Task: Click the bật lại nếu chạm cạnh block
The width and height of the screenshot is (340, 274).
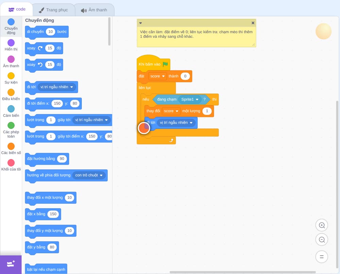Action: pos(46,269)
